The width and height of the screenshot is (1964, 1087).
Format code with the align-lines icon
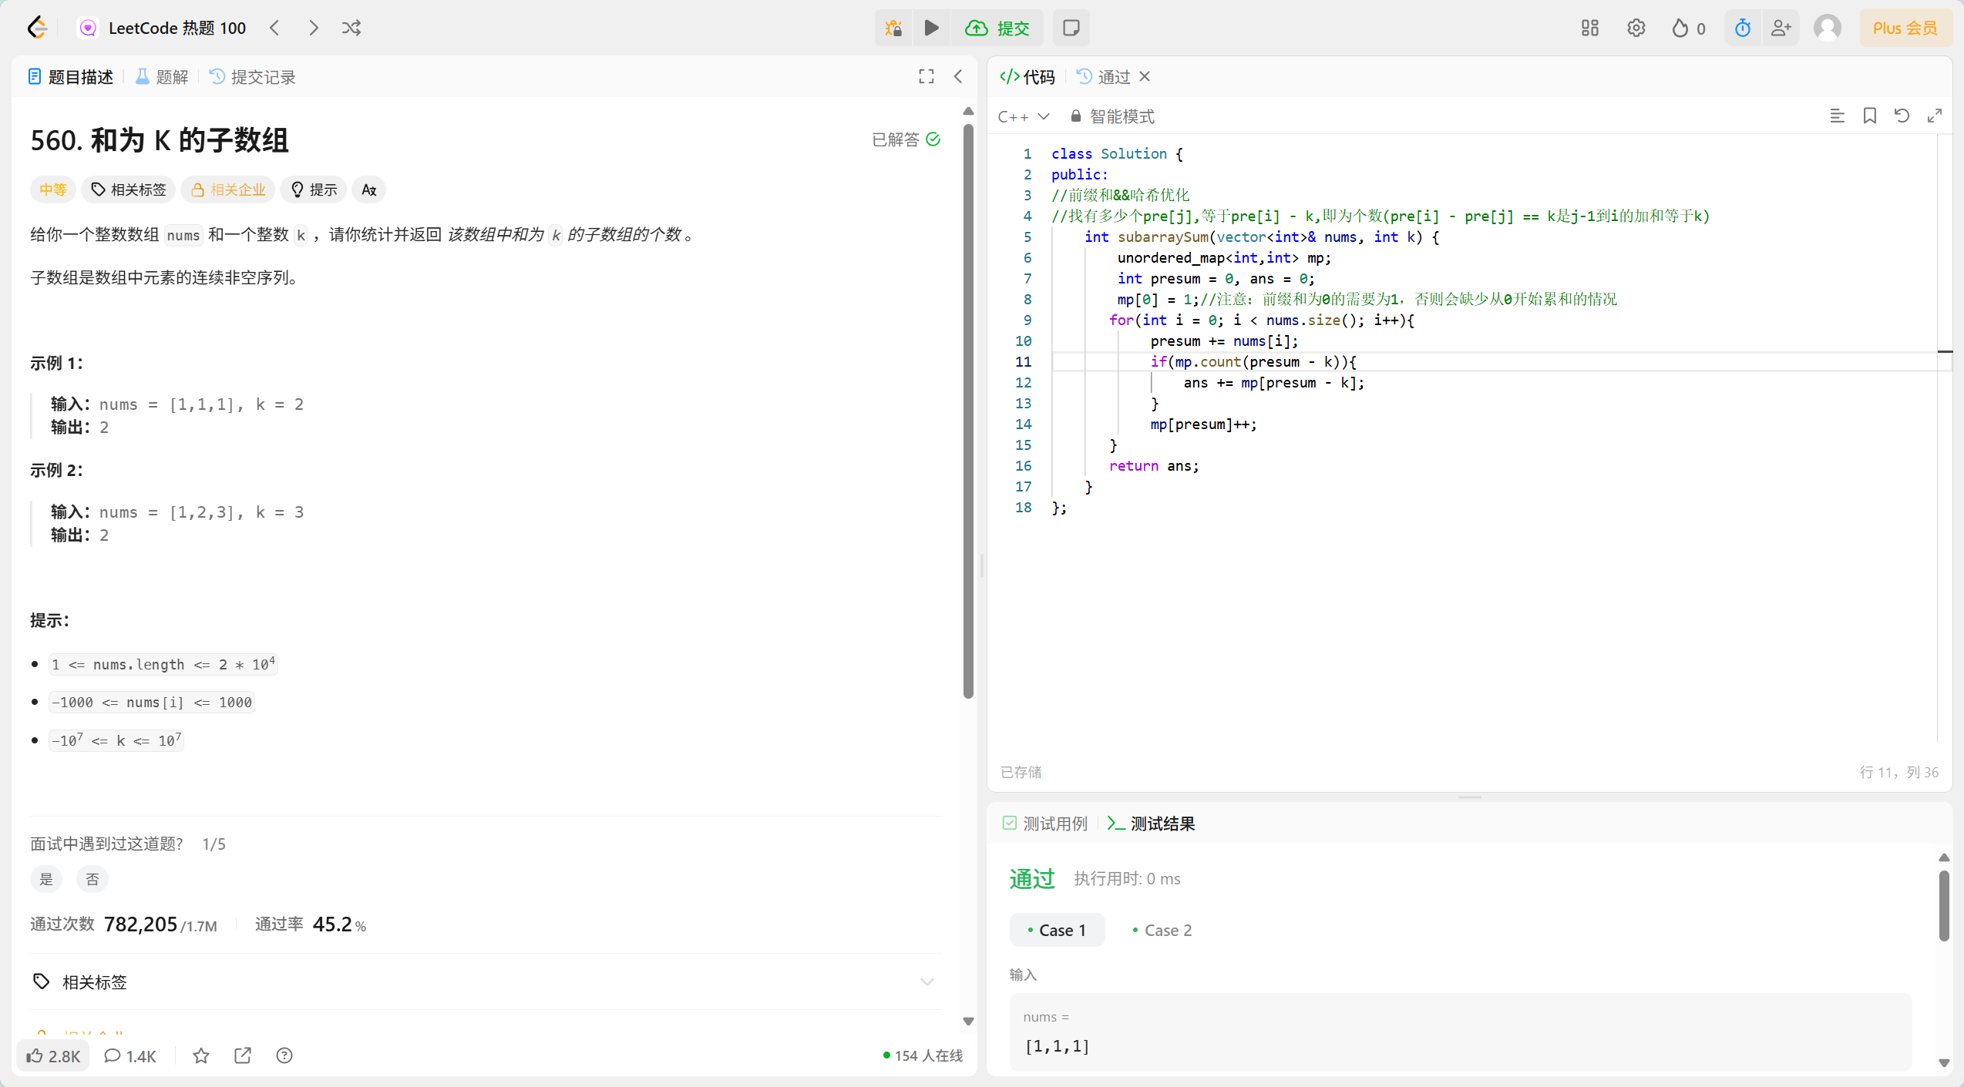1837,116
